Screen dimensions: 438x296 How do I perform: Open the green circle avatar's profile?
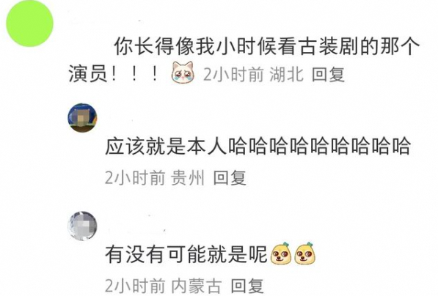(x=29, y=23)
